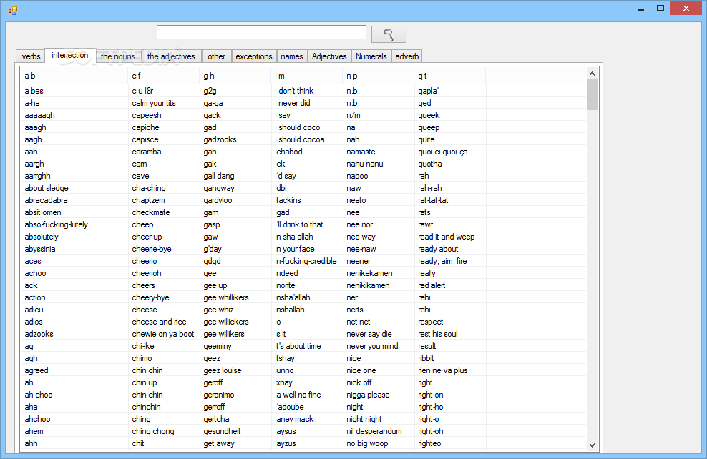Select the word 'geronimo'
This screenshot has width=707, height=459.
click(x=219, y=395)
